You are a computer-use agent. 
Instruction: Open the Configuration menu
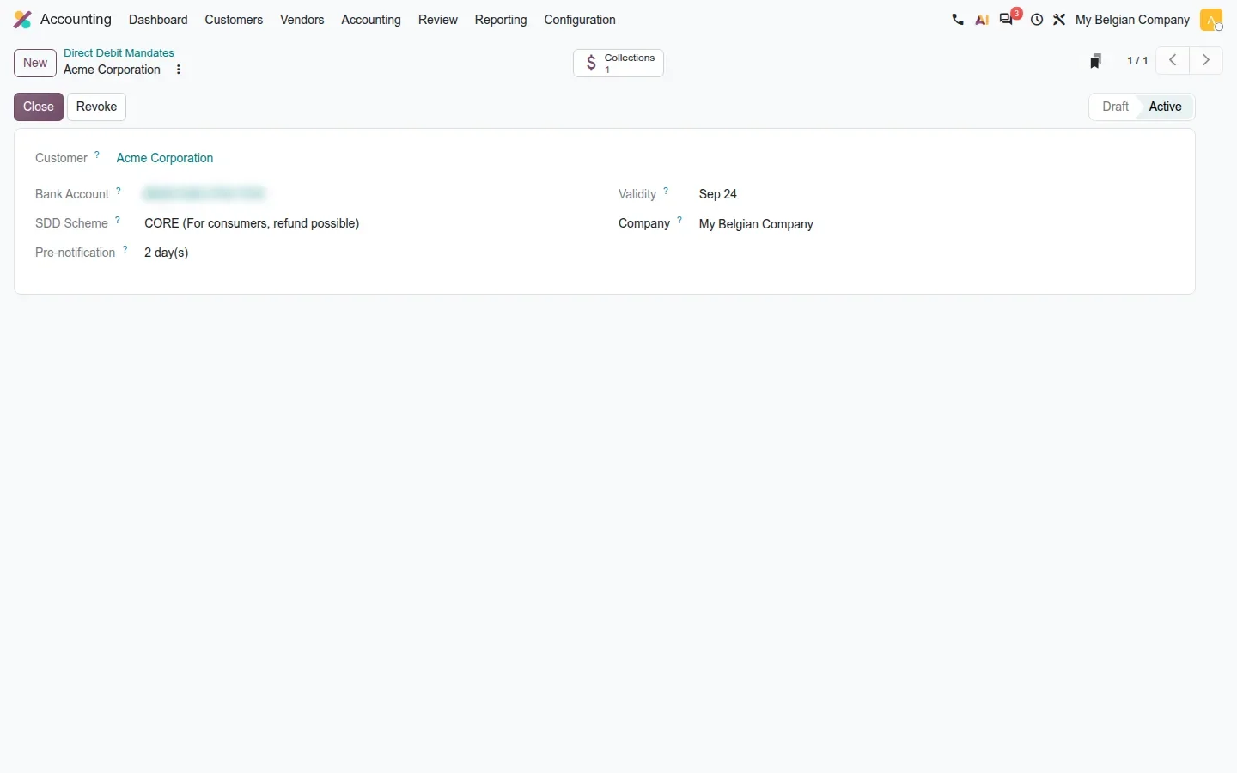point(580,20)
